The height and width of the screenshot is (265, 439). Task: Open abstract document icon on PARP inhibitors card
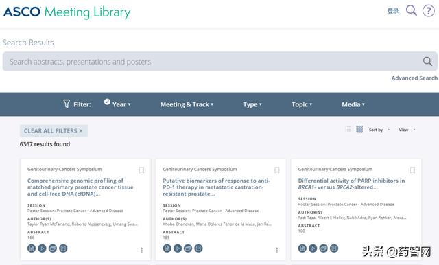pos(302,249)
